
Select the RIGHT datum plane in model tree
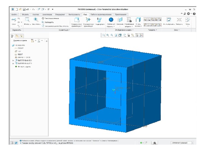(20, 54)
